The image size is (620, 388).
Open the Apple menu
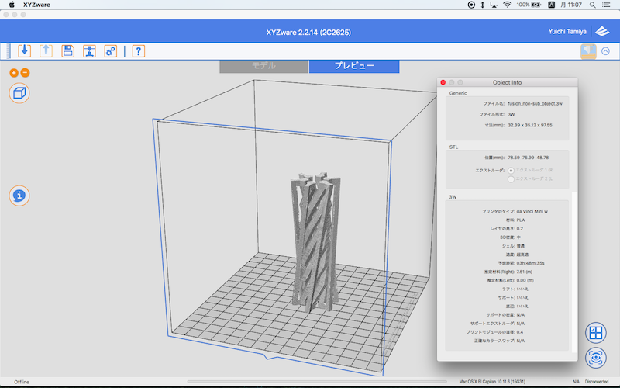(x=12, y=5)
